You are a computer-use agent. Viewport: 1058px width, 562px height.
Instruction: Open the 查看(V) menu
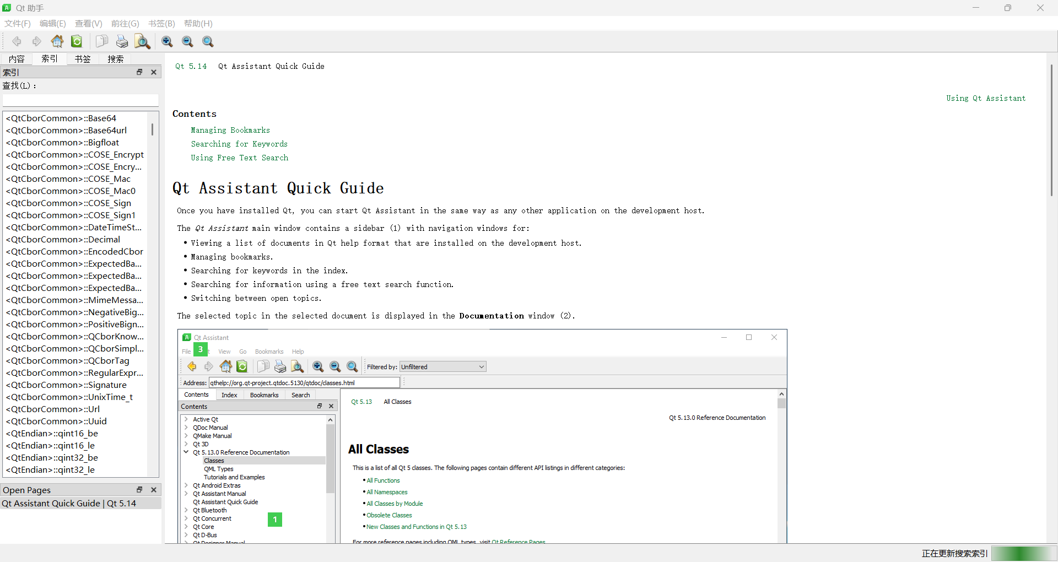[88, 24]
